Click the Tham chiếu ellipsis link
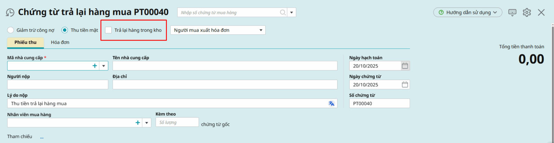The image size is (554, 143). pos(42,137)
